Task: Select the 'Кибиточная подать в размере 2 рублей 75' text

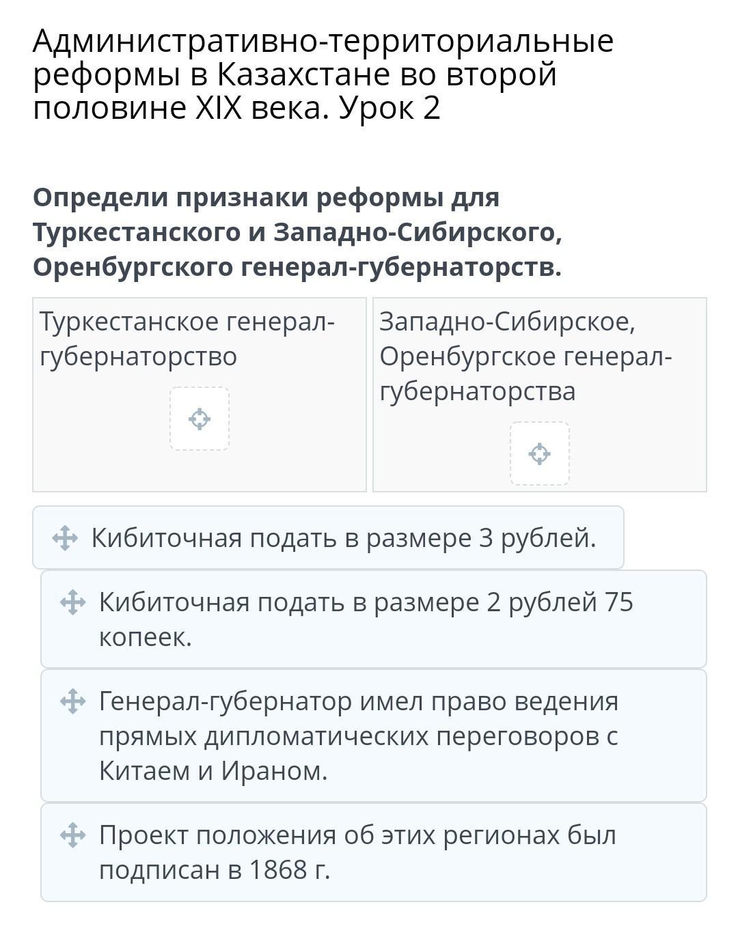Action: [x=366, y=602]
